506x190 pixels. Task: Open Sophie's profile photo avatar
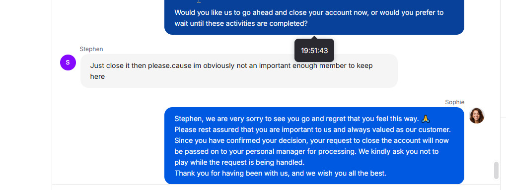coord(477,116)
